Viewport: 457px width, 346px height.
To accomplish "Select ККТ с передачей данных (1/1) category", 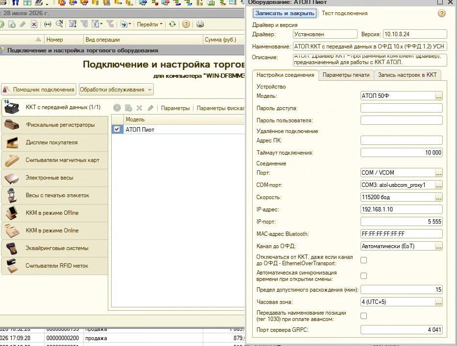I will 55,107.
